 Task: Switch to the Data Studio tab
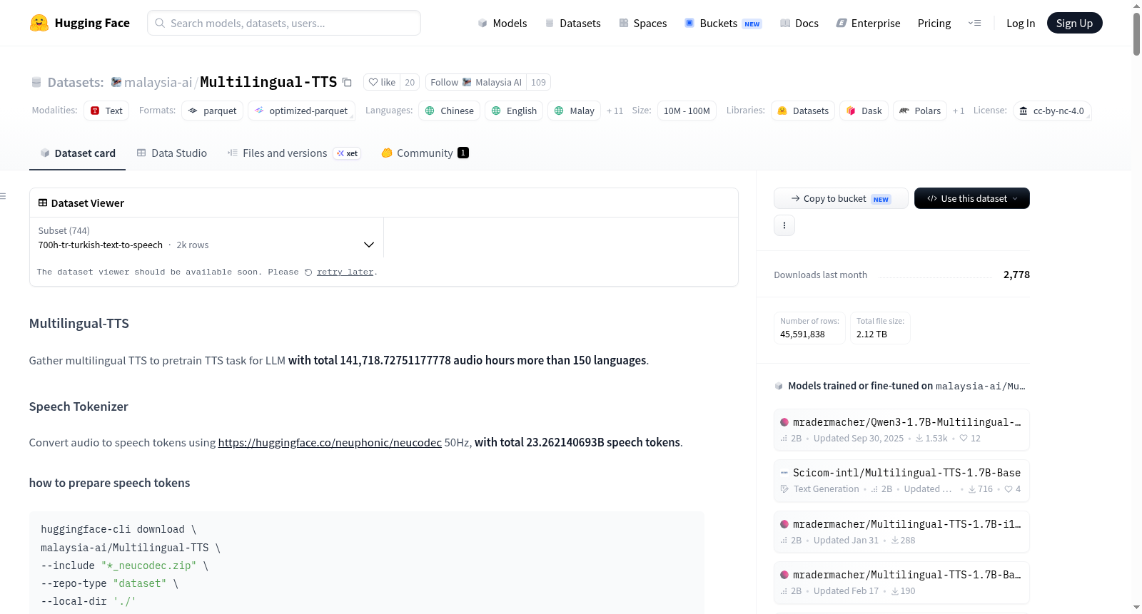point(172,153)
